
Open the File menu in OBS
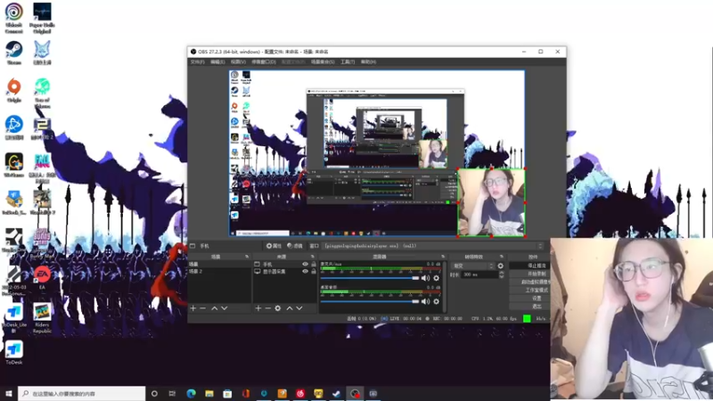point(197,61)
